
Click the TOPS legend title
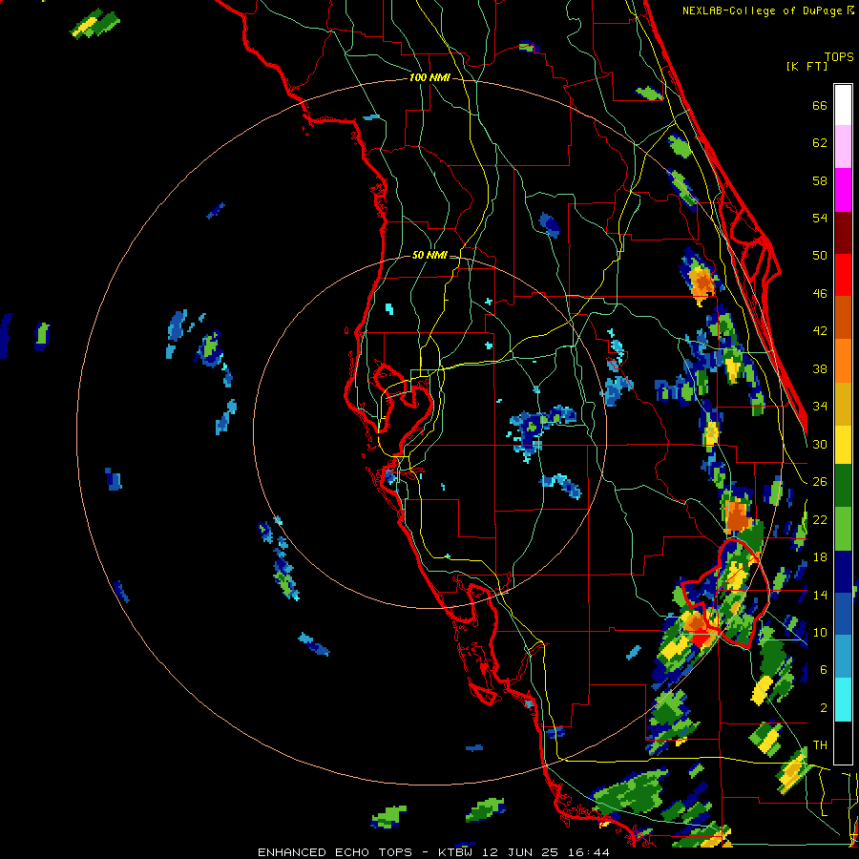839,56
